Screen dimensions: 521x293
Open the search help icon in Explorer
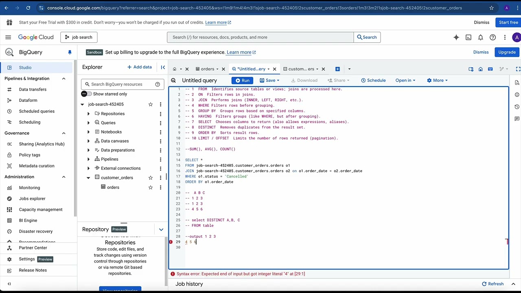coord(158,84)
